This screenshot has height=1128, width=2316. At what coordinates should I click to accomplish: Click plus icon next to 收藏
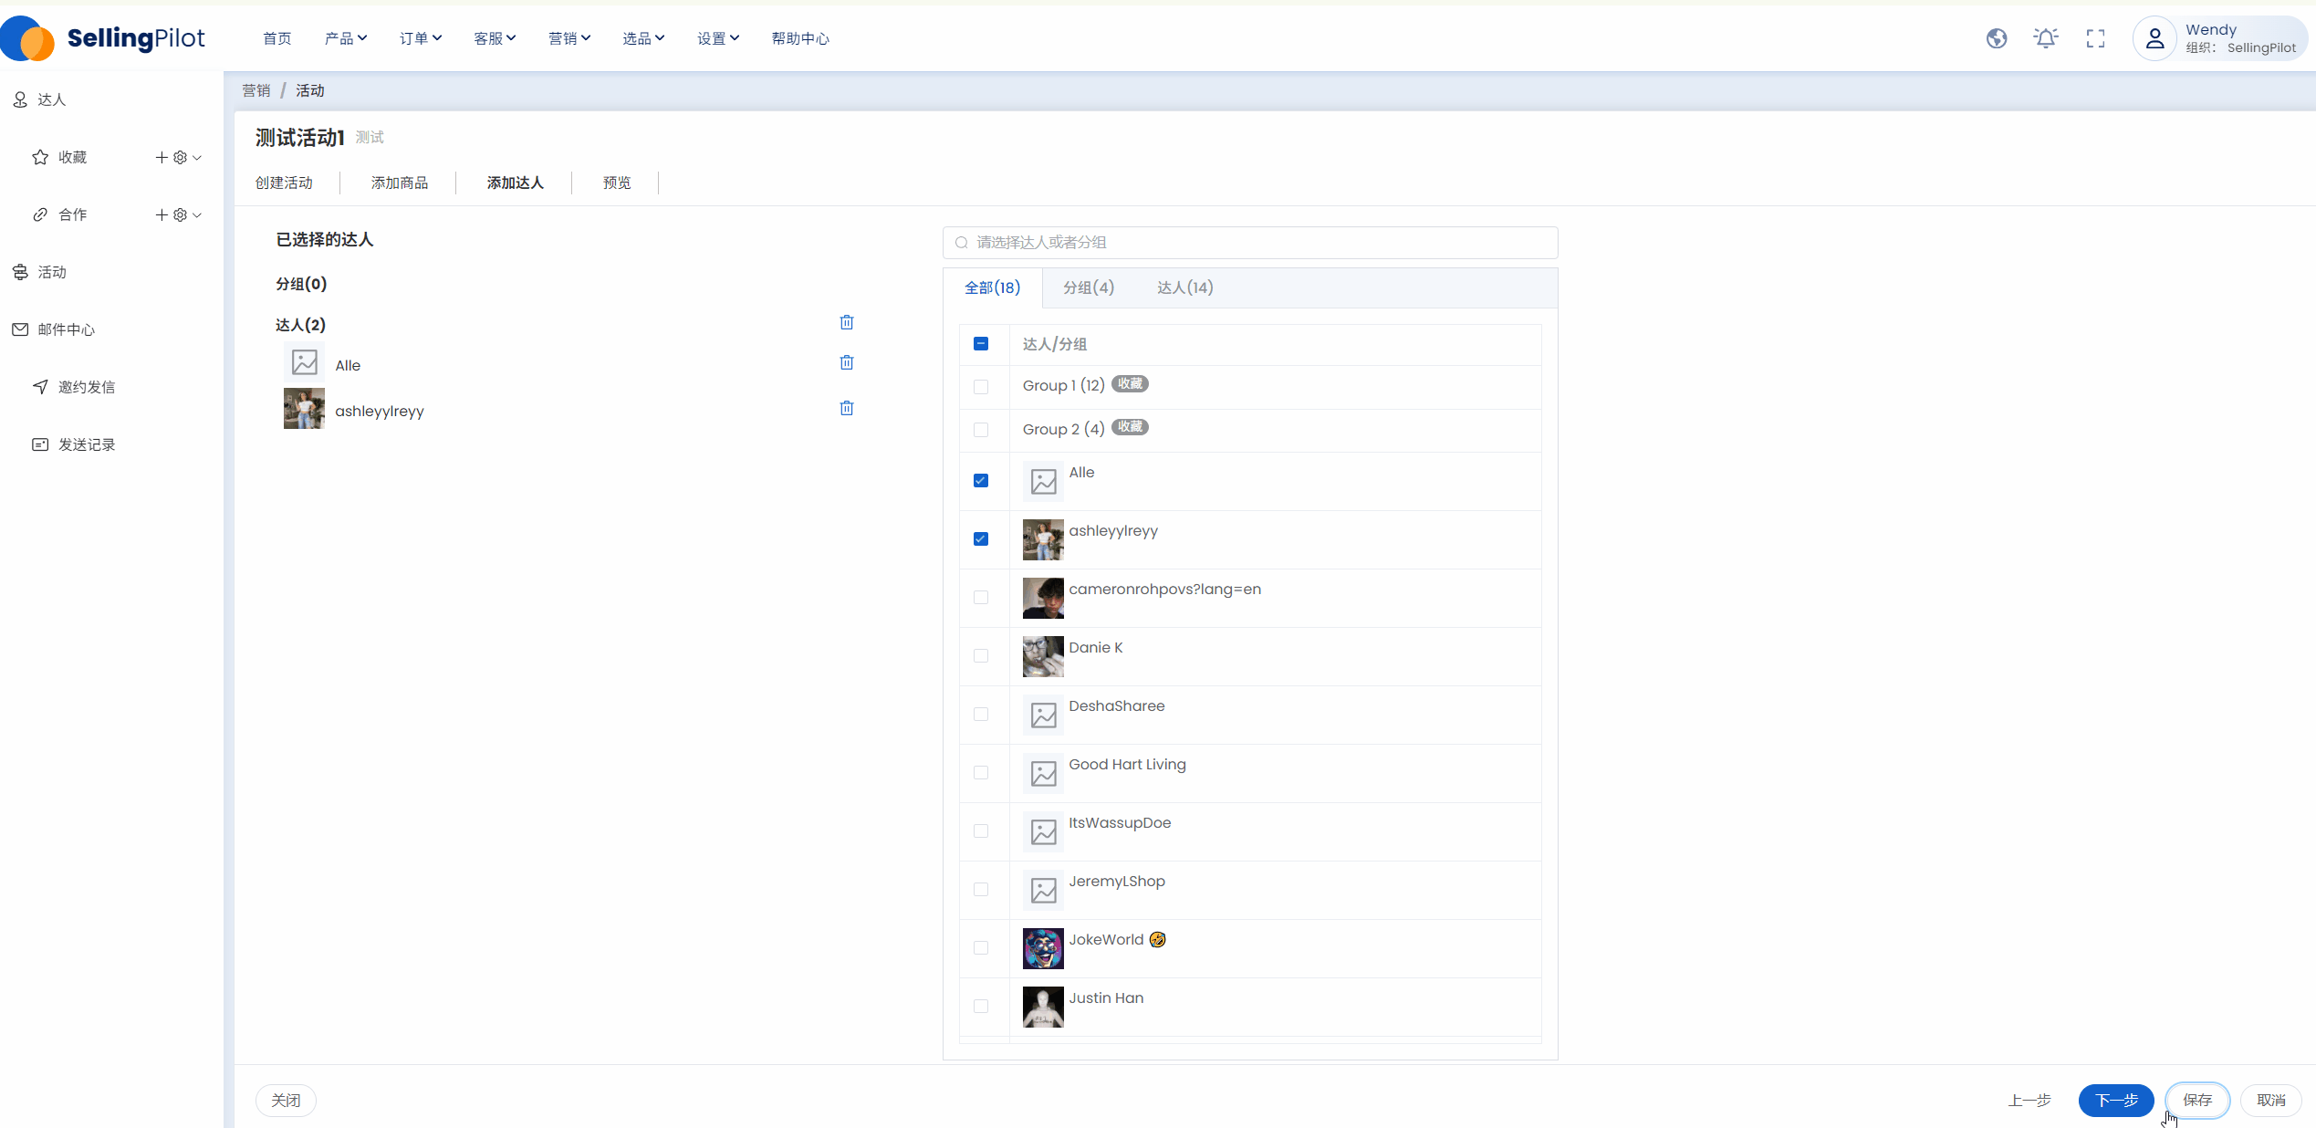pos(162,158)
